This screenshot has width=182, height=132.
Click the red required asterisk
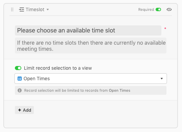point(165,28)
